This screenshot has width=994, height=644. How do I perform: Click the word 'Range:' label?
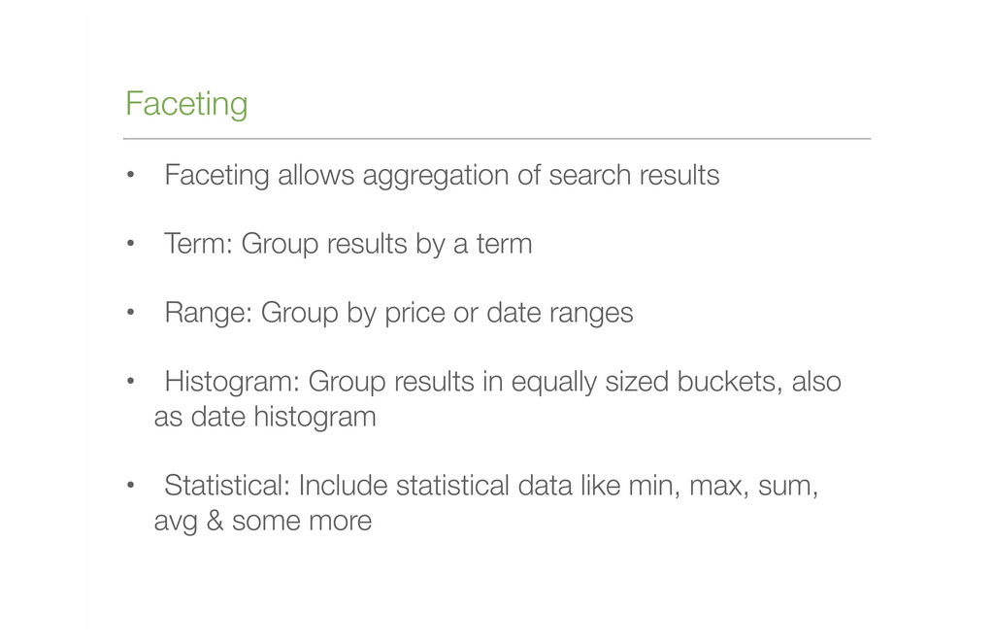click(209, 314)
